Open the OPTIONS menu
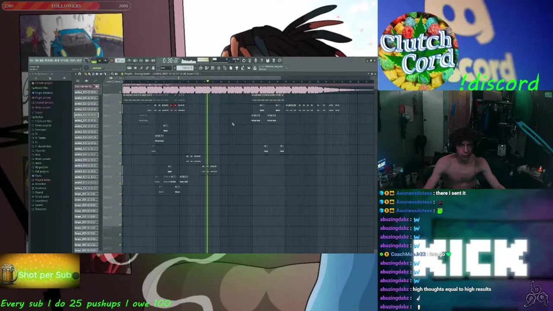The image size is (553, 311). pos(65,60)
